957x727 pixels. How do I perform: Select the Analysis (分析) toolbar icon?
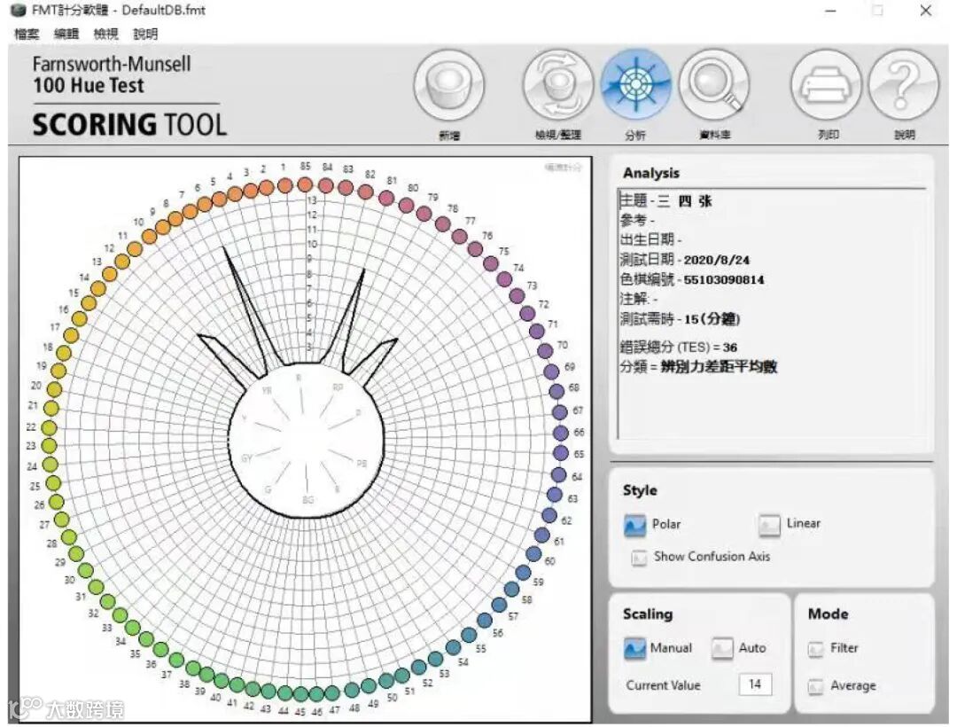[635, 85]
